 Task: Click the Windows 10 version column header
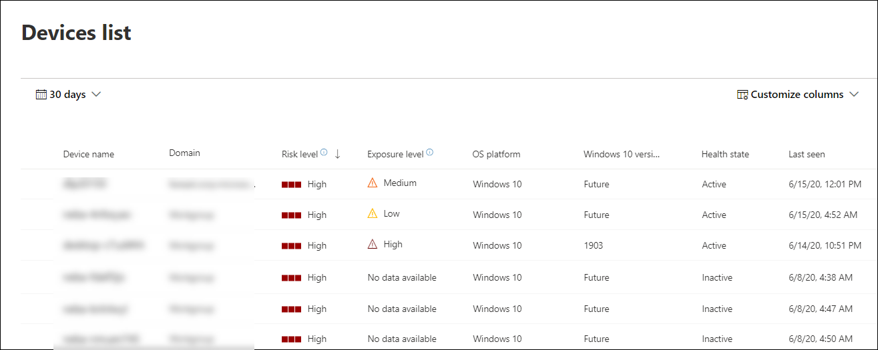(621, 154)
